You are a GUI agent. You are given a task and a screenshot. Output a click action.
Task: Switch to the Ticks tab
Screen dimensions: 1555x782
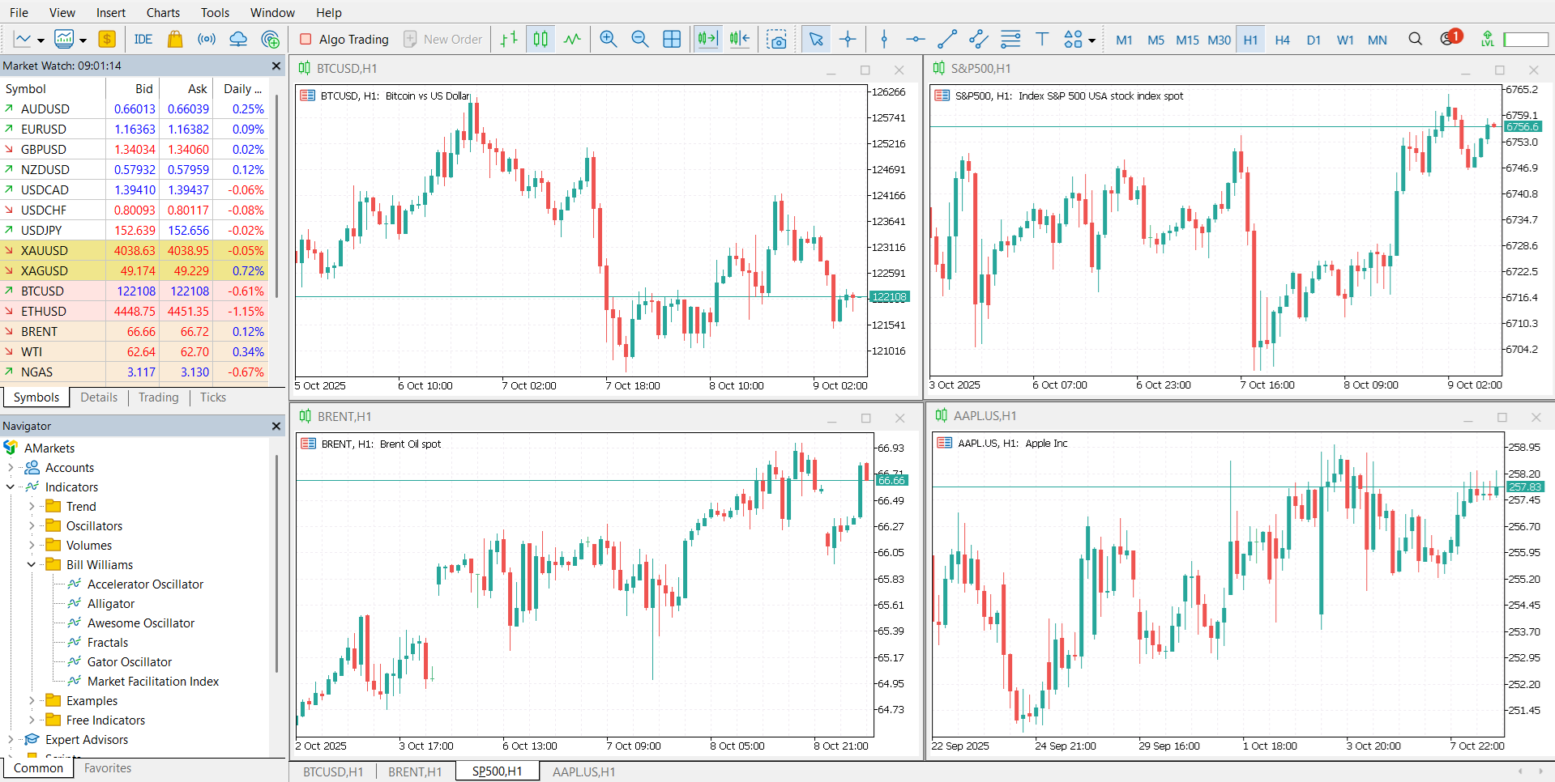213,397
